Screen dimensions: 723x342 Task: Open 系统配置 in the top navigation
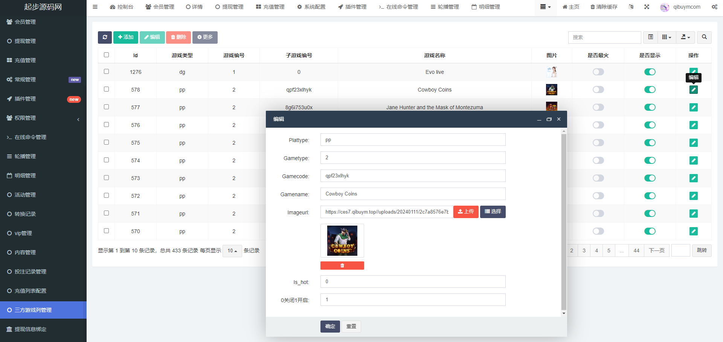click(x=311, y=7)
